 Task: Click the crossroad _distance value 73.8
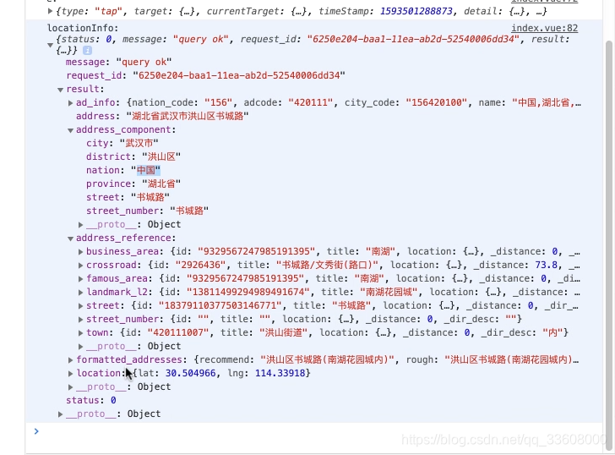pos(546,265)
